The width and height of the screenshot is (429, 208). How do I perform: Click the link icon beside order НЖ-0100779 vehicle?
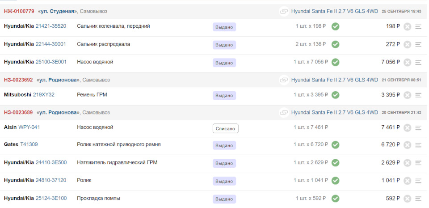coord(284,11)
